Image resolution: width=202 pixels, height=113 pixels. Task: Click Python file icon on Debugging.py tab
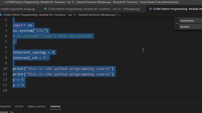point(45,9)
